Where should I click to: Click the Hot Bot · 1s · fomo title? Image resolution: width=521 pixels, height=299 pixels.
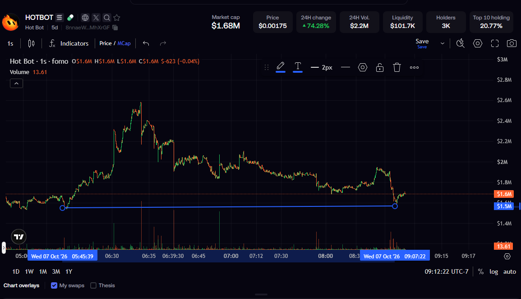pos(39,61)
